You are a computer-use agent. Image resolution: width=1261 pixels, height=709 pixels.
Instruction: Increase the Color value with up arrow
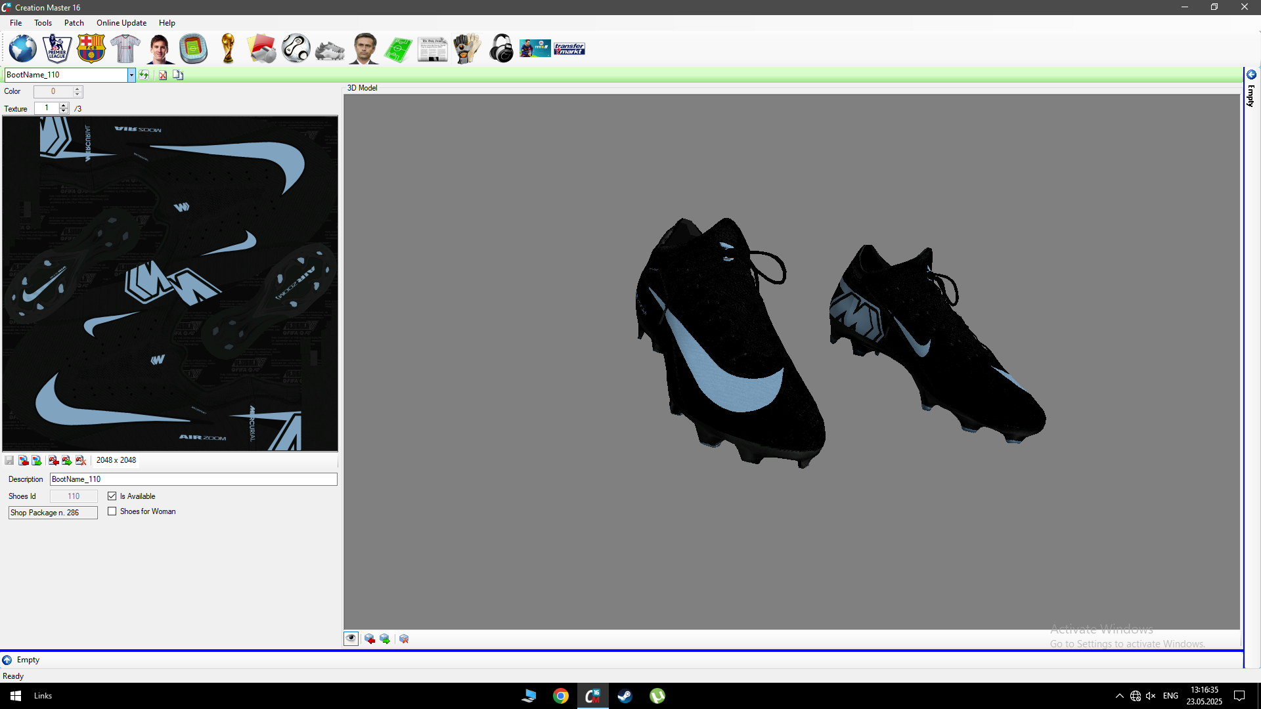77,89
